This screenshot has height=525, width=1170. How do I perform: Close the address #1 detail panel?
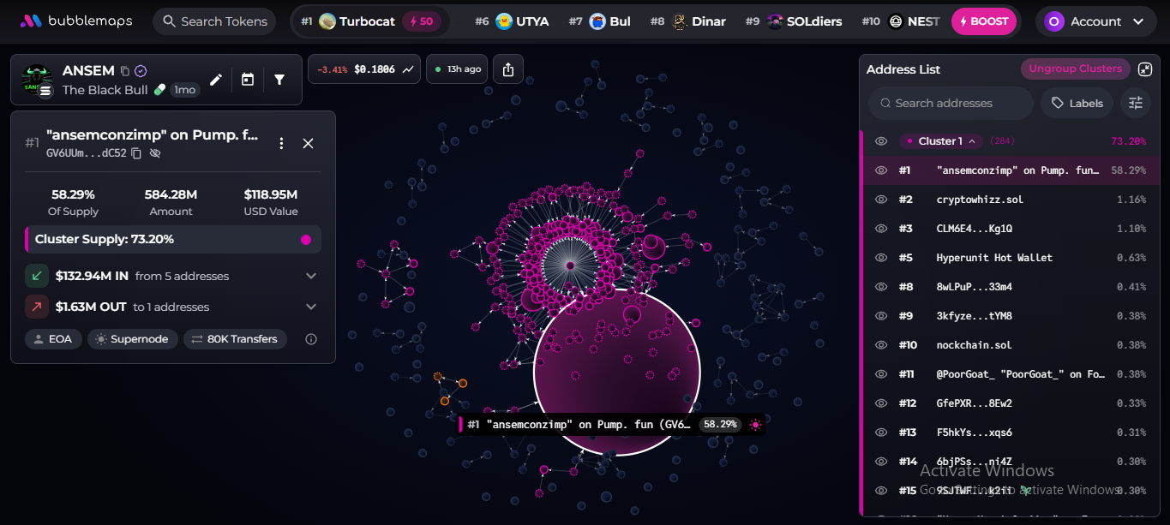[x=309, y=144]
